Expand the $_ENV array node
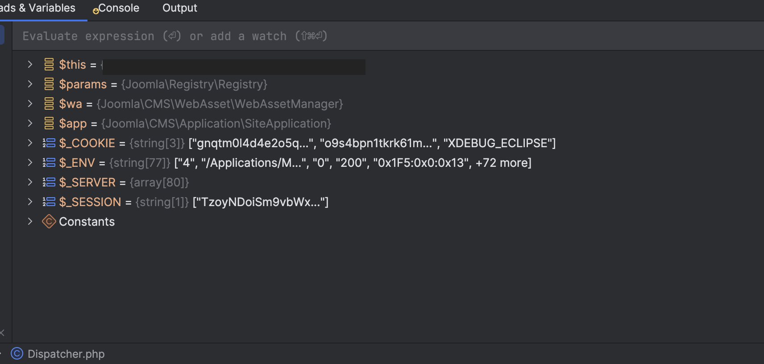Screen dimensions: 764x364 (30, 162)
